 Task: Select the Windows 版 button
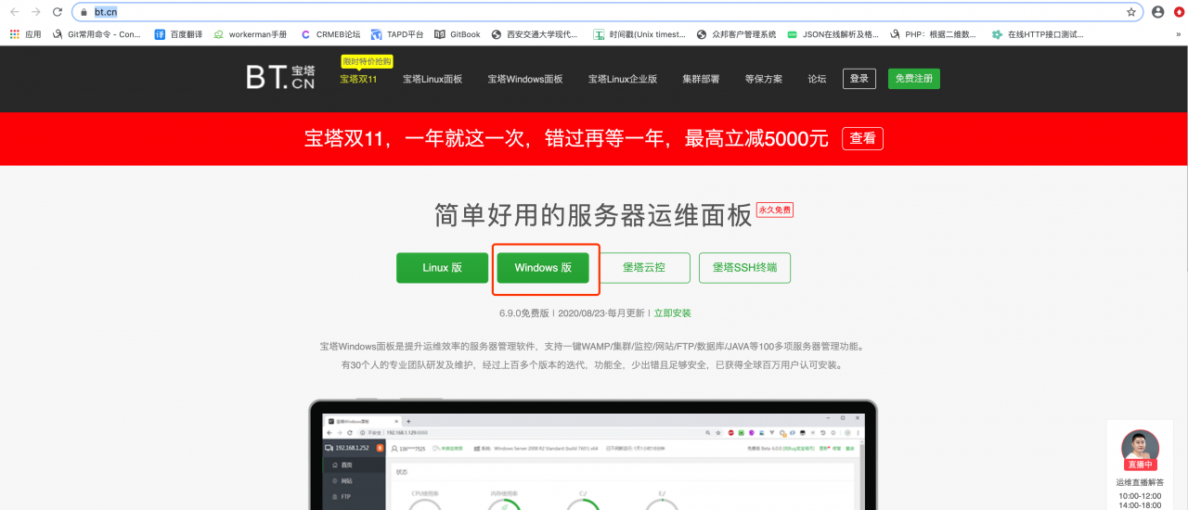click(x=543, y=268)
